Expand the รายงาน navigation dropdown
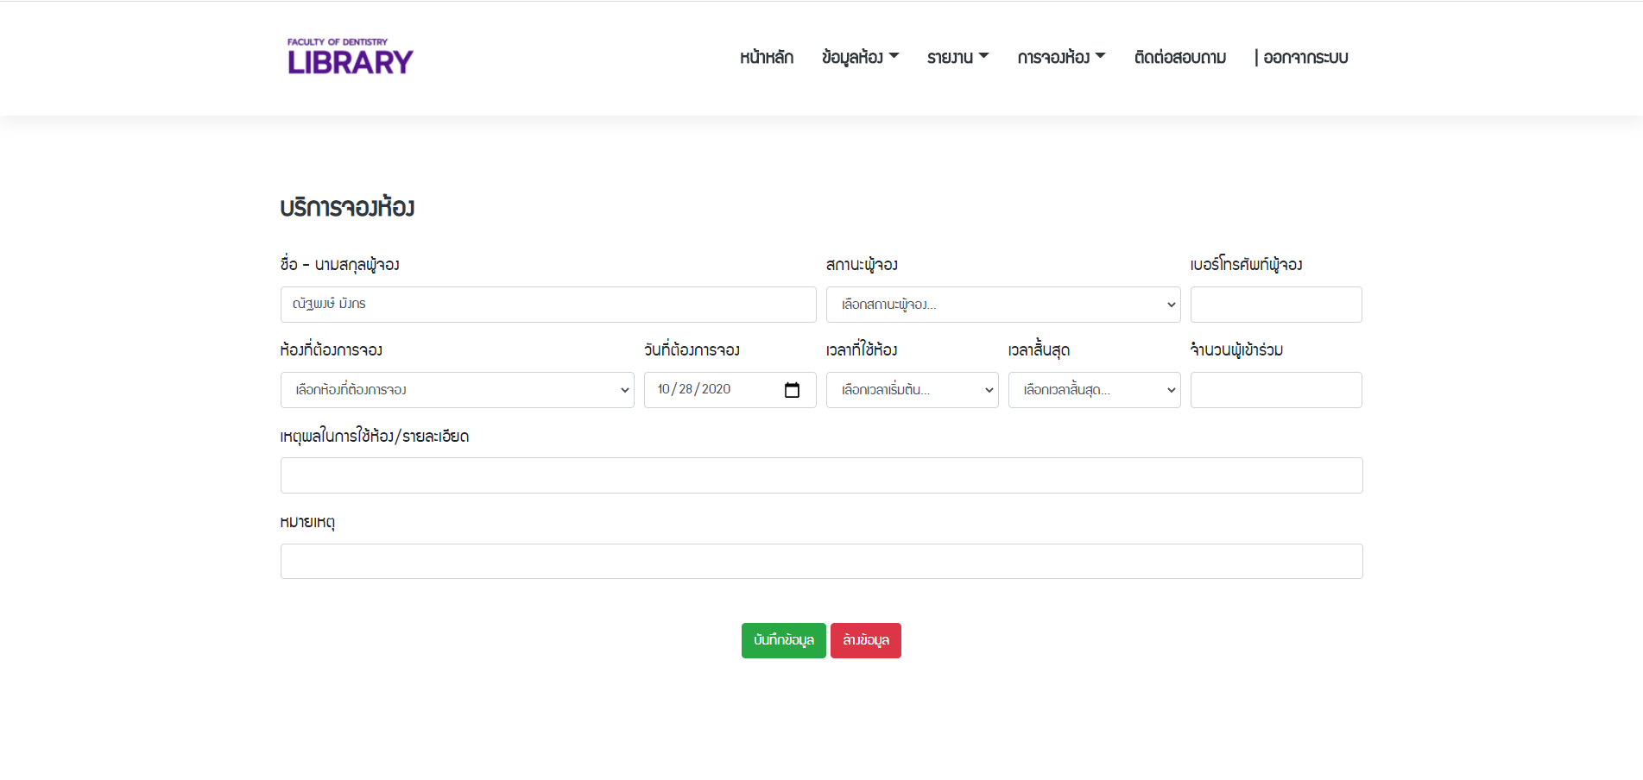This screenshot has width=1643, height=780. (x=958, y=57)
